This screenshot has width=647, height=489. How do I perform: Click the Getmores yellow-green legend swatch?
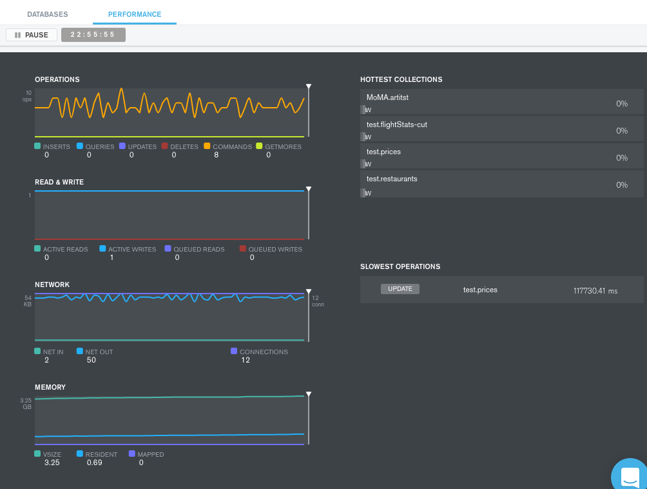[x=259, y=146]
